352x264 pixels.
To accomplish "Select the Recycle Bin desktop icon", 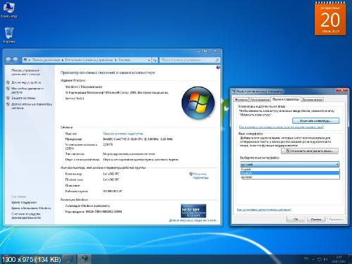I will point(9,35).
